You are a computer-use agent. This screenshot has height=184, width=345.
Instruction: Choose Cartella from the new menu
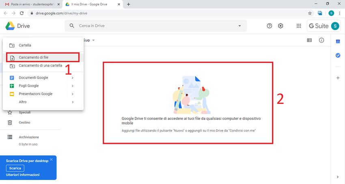[x=25, y=45]
